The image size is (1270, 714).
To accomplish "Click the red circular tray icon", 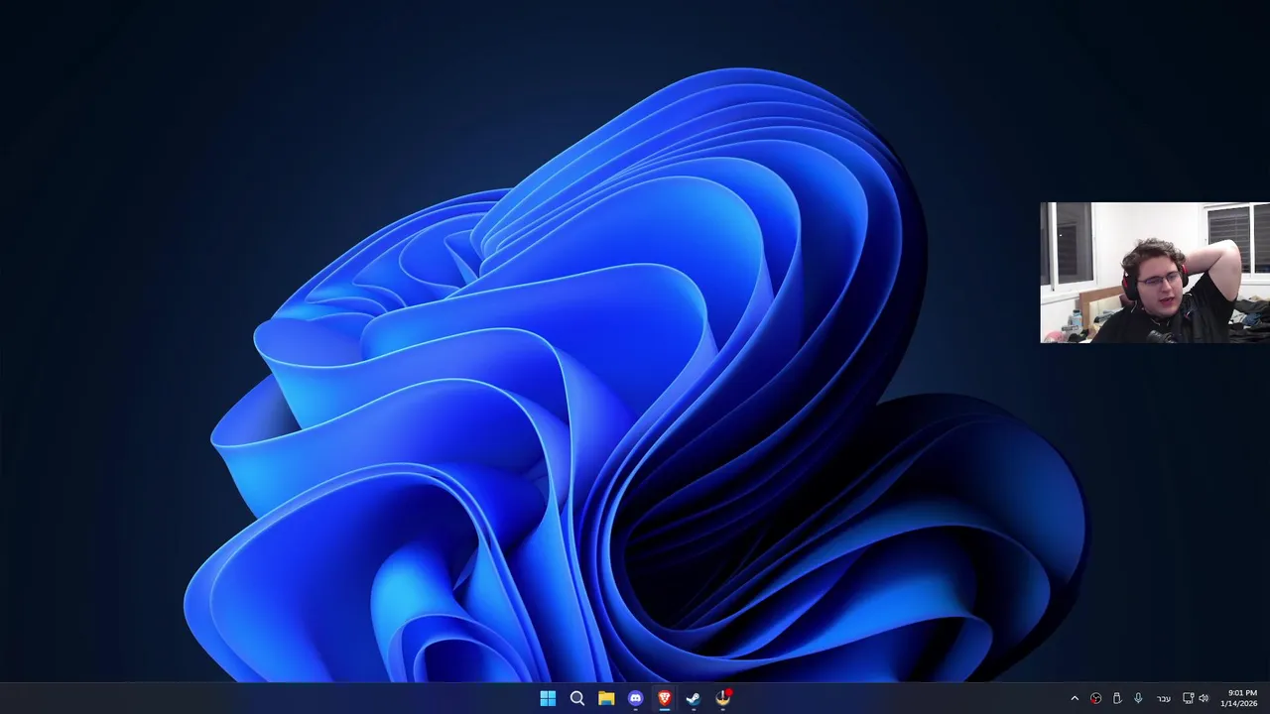I will click(x=1095, y=699).
